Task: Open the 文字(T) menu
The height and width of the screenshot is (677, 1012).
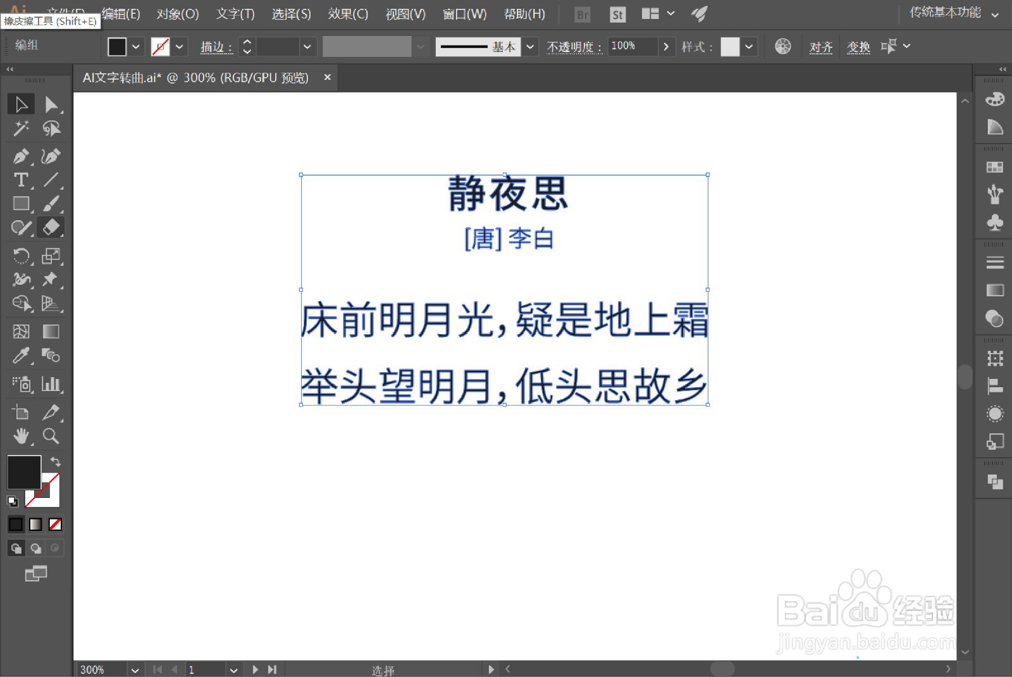Action: click(235, 14)
